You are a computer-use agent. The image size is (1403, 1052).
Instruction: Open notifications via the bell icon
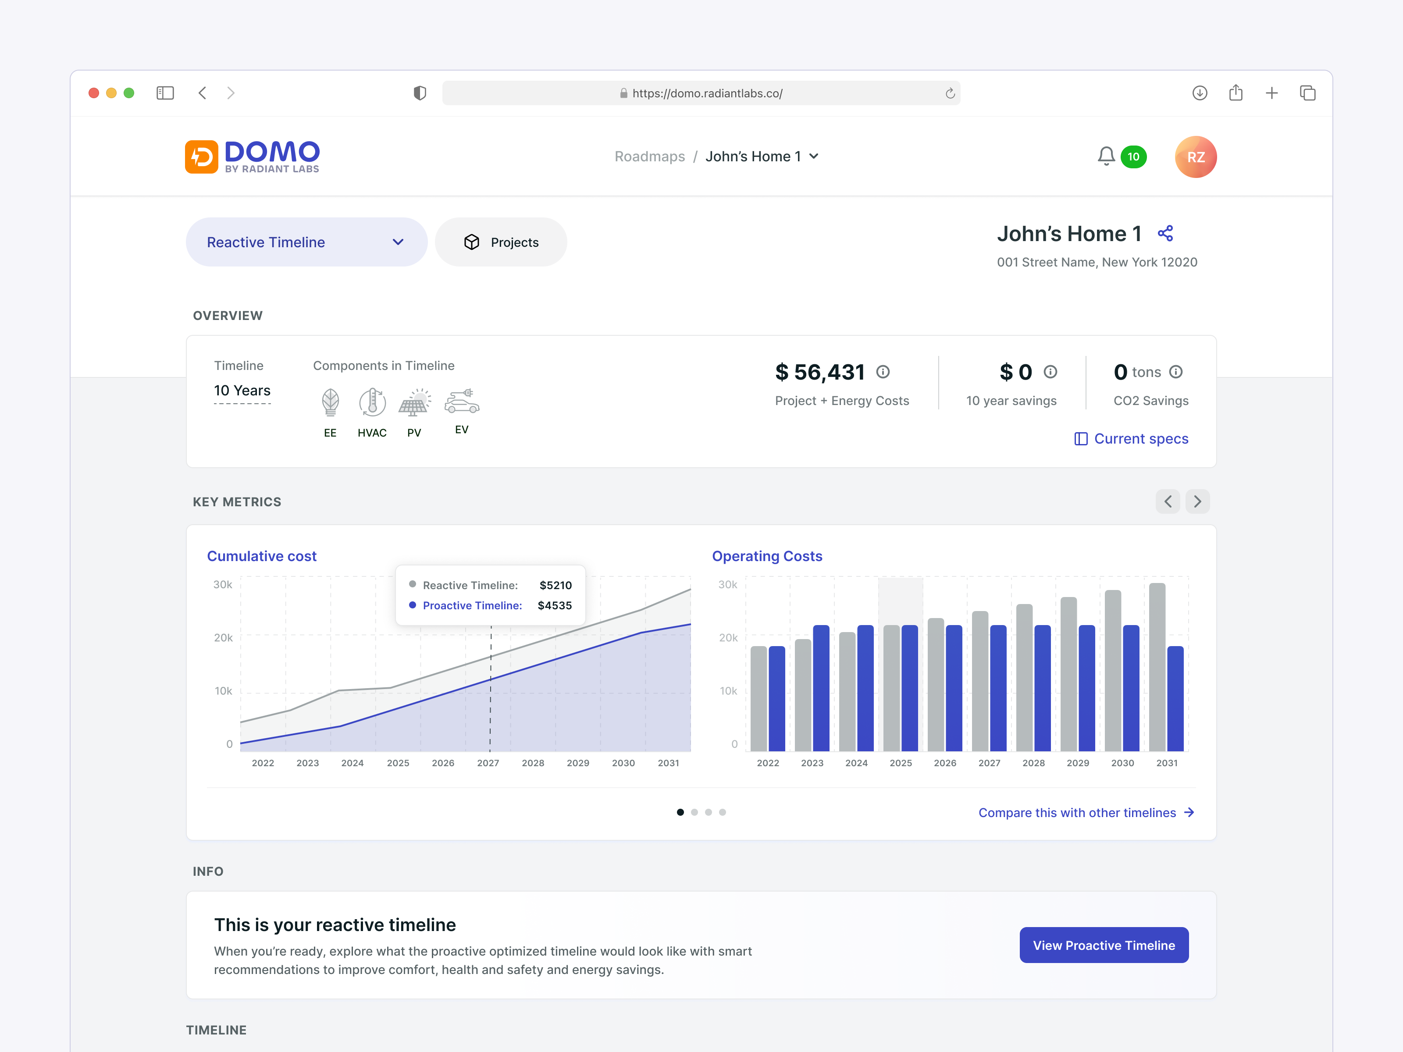click(x=1106, y=156)
